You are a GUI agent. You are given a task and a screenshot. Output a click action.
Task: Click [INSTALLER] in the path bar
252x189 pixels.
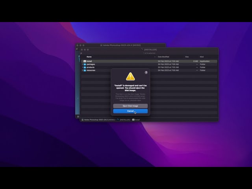coord(125,120)
